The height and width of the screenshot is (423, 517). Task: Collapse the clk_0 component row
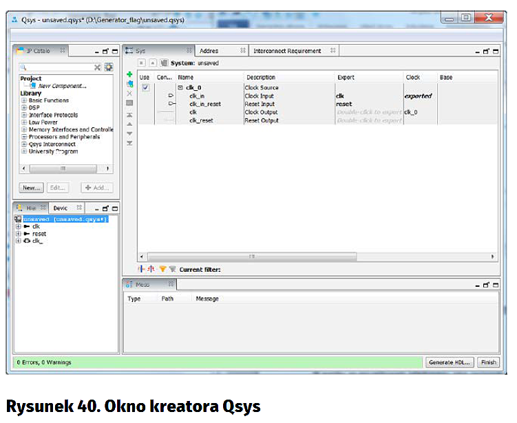click(x=180, y=88)
